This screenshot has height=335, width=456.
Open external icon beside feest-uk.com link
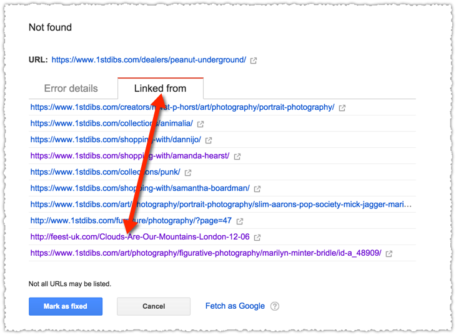click(x=257, y=238)
